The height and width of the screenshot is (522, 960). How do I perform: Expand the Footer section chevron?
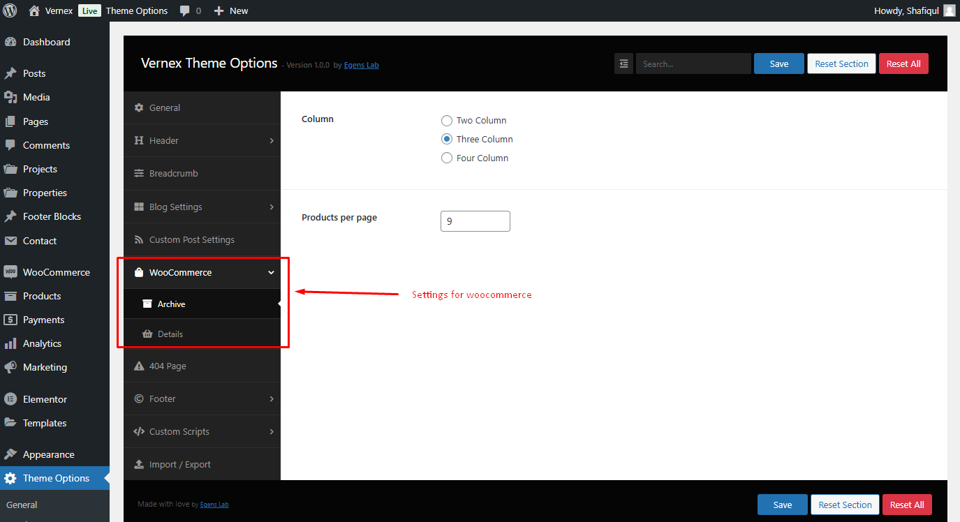(272, 398)
